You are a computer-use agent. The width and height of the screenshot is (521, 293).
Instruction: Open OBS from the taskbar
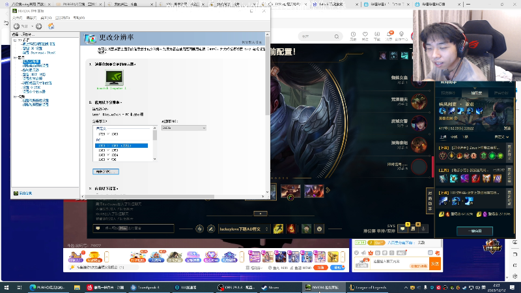click(236, 287)
